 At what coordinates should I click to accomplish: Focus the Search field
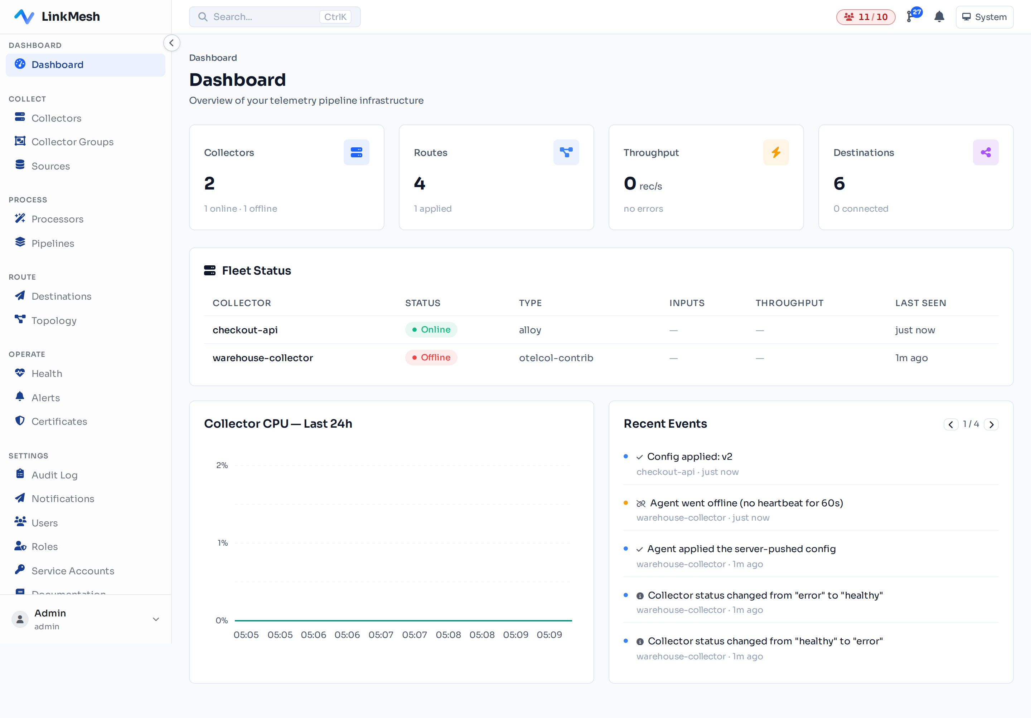pos(274,17)
